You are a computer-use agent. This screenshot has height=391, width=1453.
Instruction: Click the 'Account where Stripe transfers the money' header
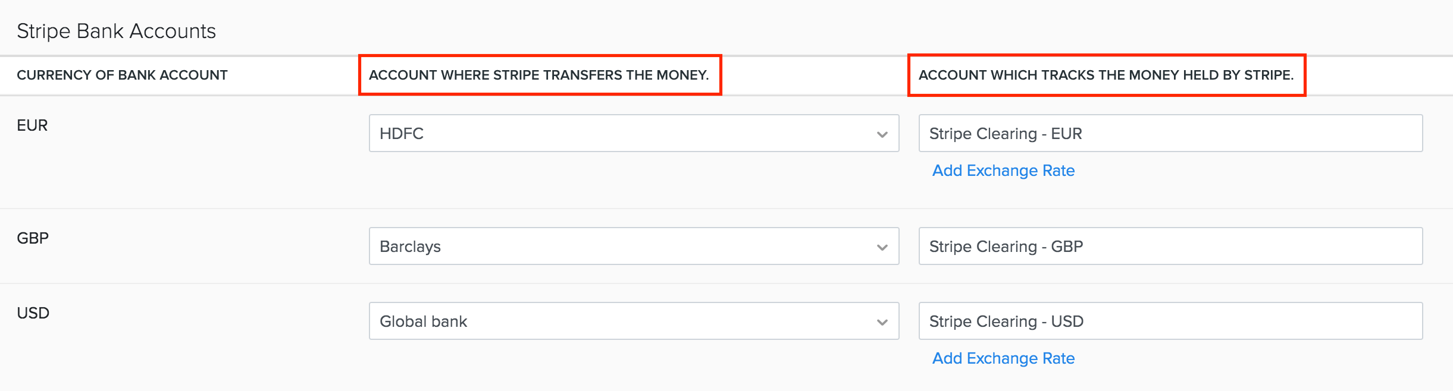(x=538, y=75)
